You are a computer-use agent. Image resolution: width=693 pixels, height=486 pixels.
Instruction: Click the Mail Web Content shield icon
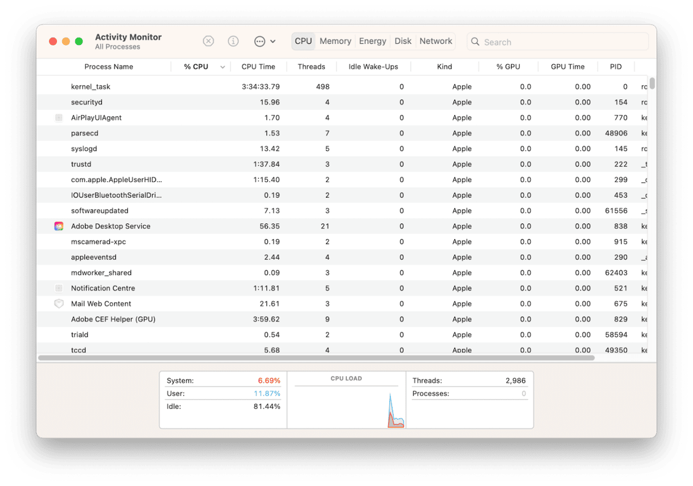pos(59,304)
